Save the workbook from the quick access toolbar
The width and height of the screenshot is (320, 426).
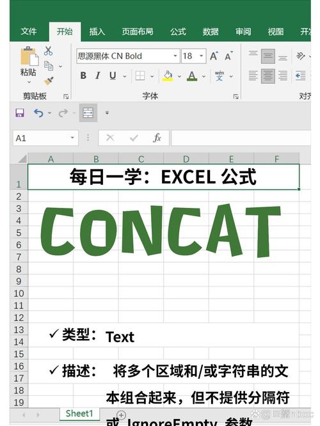[20, 113]
